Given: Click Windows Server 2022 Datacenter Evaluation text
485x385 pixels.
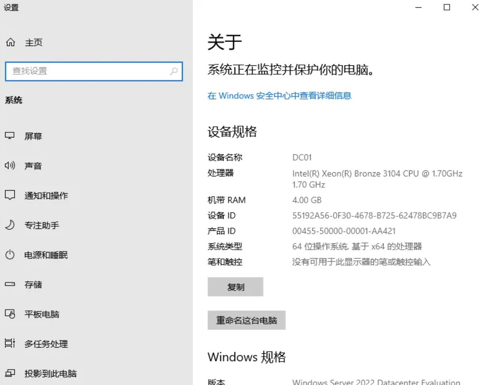Looking at the screenshot, I should pyautogui.click(x=376, y=381).
